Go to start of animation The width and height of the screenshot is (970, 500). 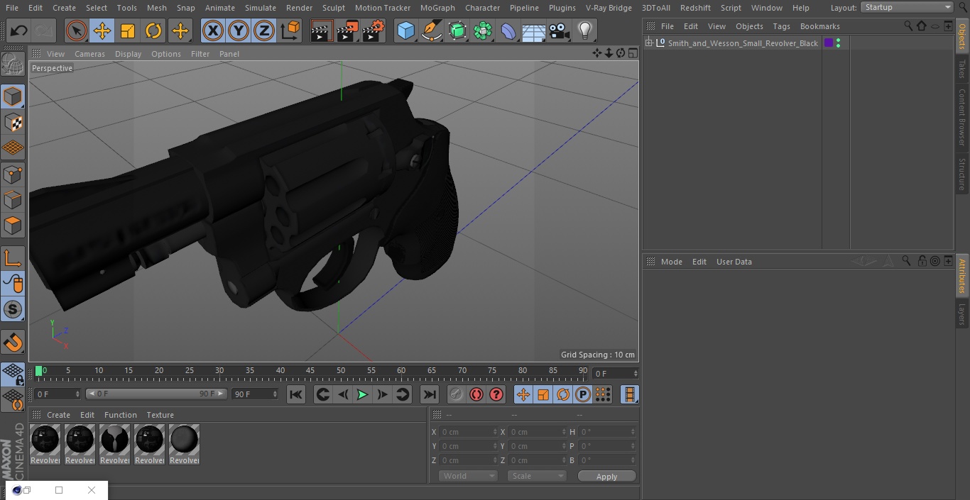(x=296, y=394)
